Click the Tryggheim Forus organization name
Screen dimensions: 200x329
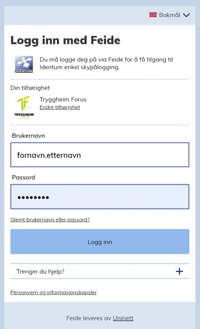coord(63,99)
